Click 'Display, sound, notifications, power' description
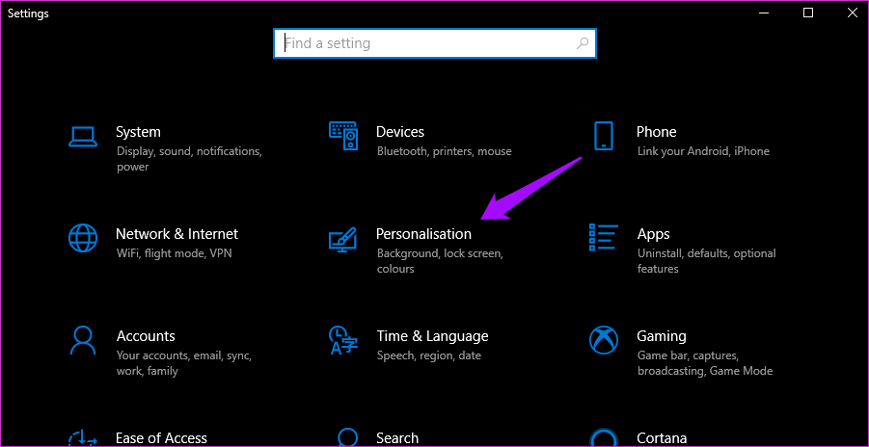 coord(189,158)
